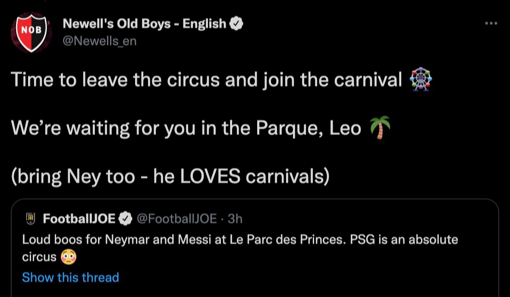Click the palm tree emoji after Leo
The height and width of the screenshot is (297, 510).
coord(381,128)
